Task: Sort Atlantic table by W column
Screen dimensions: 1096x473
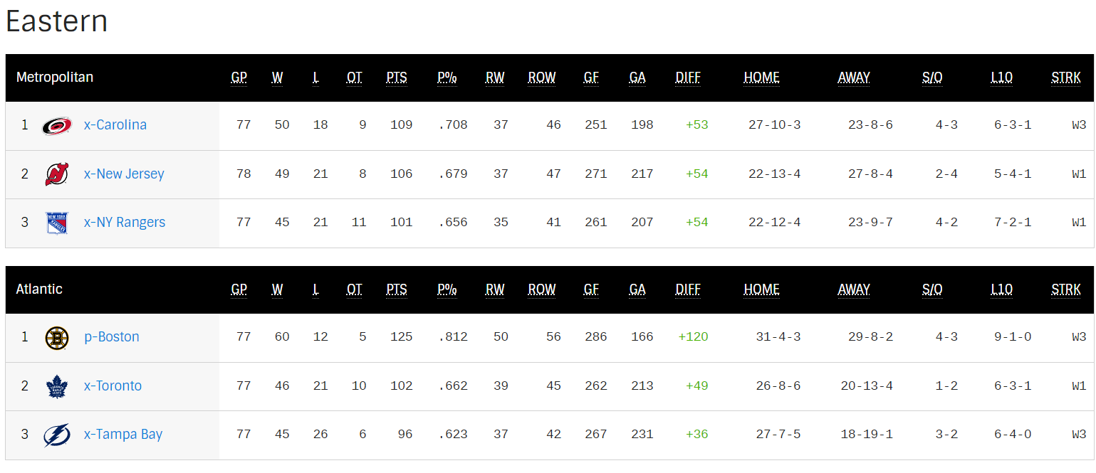Action: tap(277, 289)
